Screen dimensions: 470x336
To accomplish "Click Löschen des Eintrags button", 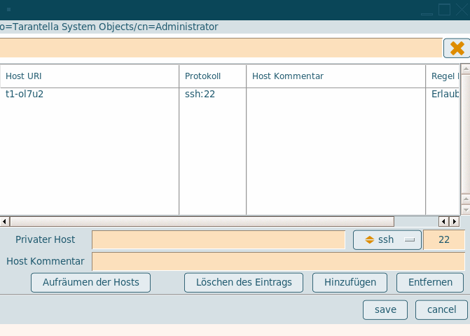I will [243, 282].
